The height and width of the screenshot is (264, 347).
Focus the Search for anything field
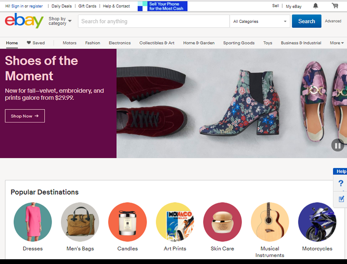pyautogui.click(x=154, y=21)
